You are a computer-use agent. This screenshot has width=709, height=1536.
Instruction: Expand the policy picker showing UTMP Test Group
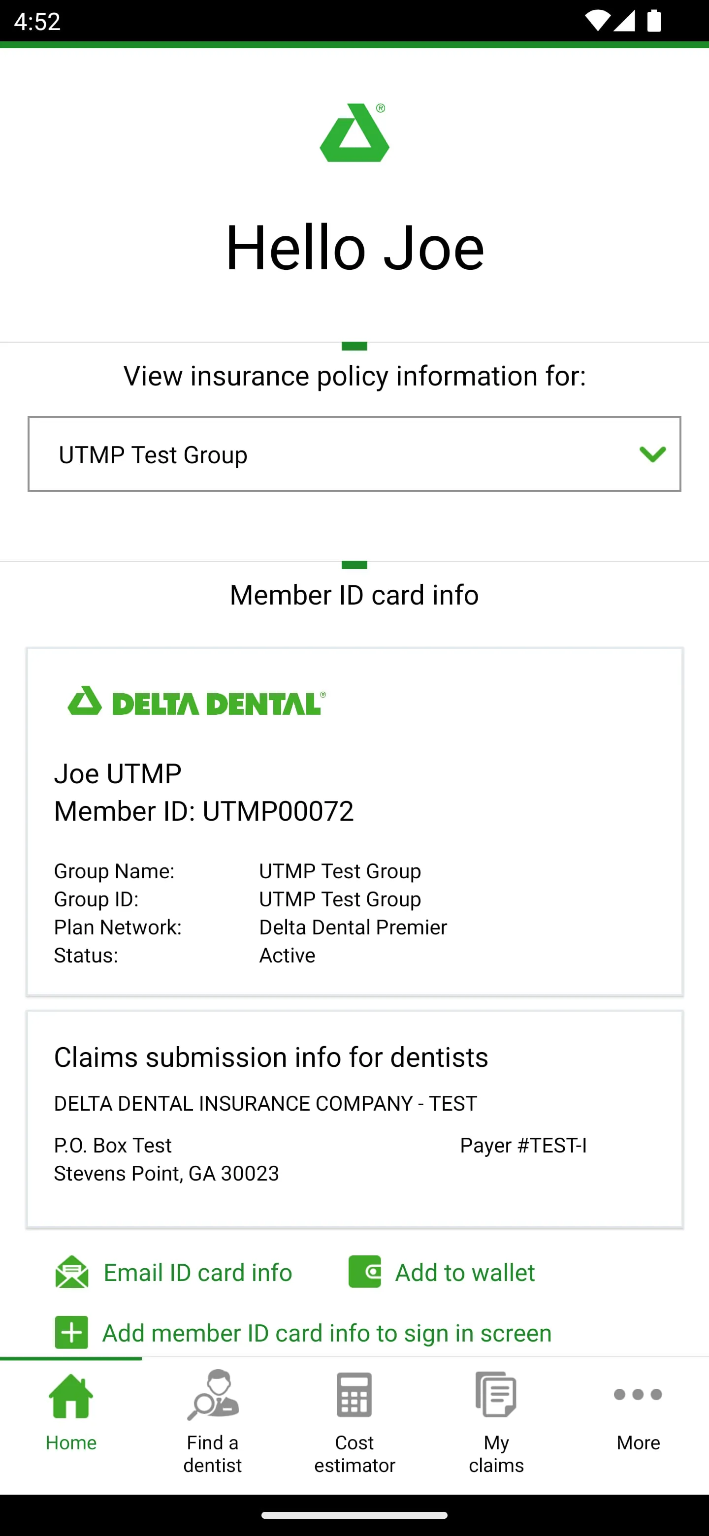354,454
